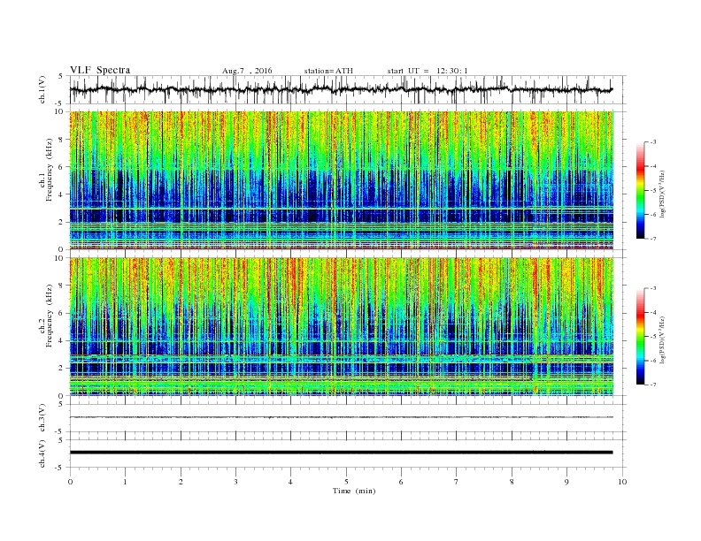
Task: Click time axis tick label "6"
Action: [x=401, y=482]
